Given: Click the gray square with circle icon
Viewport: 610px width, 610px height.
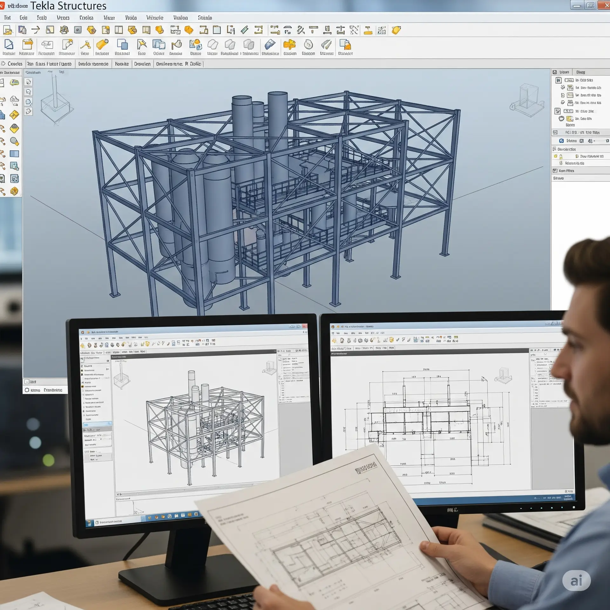Looking at the screenshot, I should point(78,30).
